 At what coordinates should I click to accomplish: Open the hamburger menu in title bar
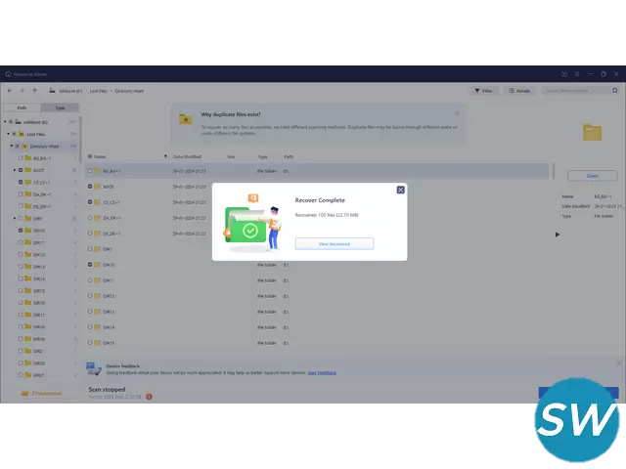579,73
